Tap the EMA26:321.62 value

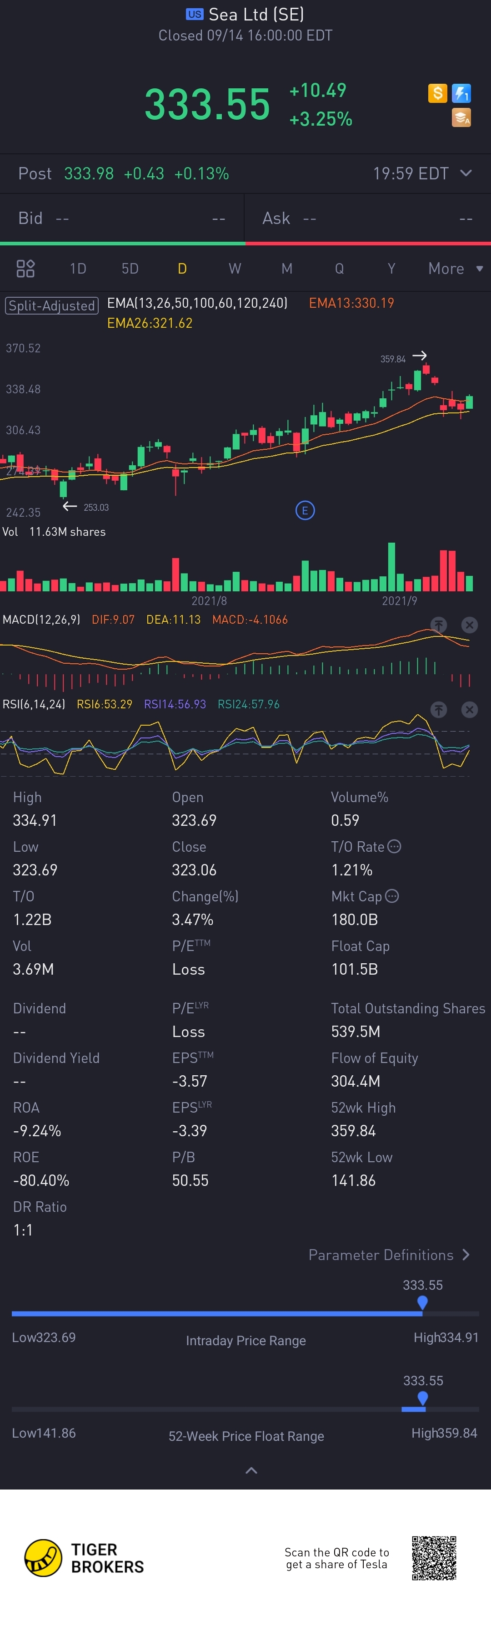(x=150, y=323)
